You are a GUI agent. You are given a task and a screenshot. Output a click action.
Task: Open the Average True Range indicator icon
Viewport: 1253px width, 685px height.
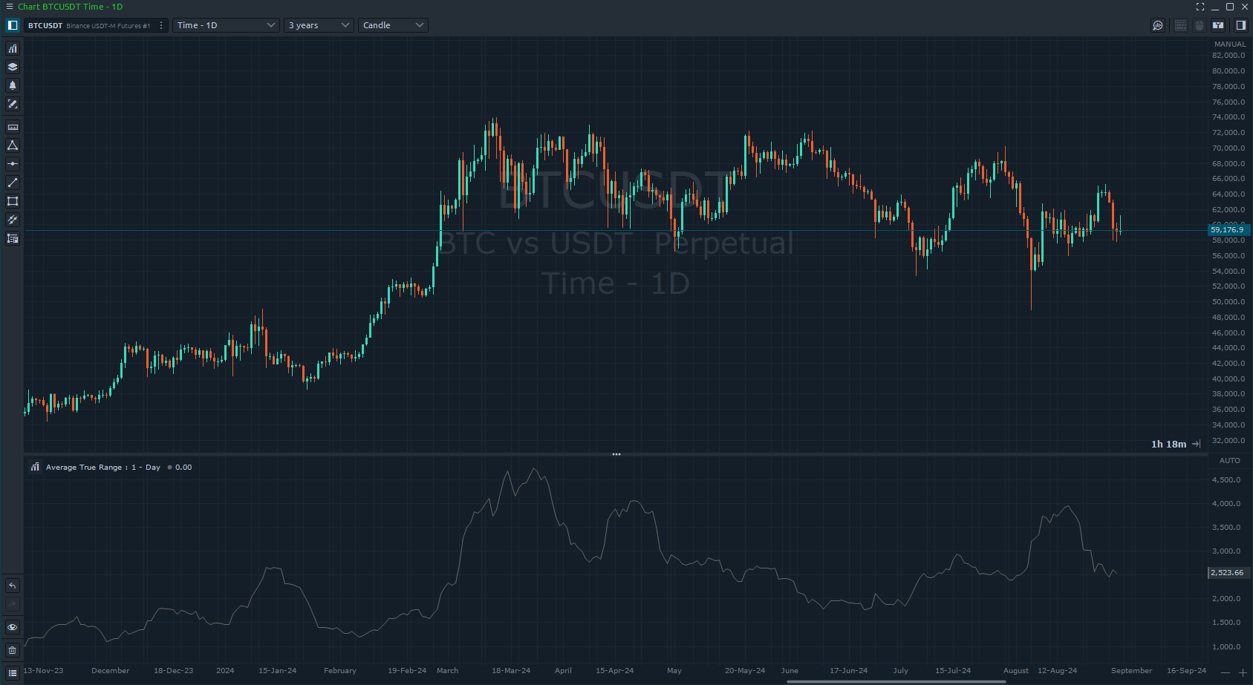coord(35,467)
